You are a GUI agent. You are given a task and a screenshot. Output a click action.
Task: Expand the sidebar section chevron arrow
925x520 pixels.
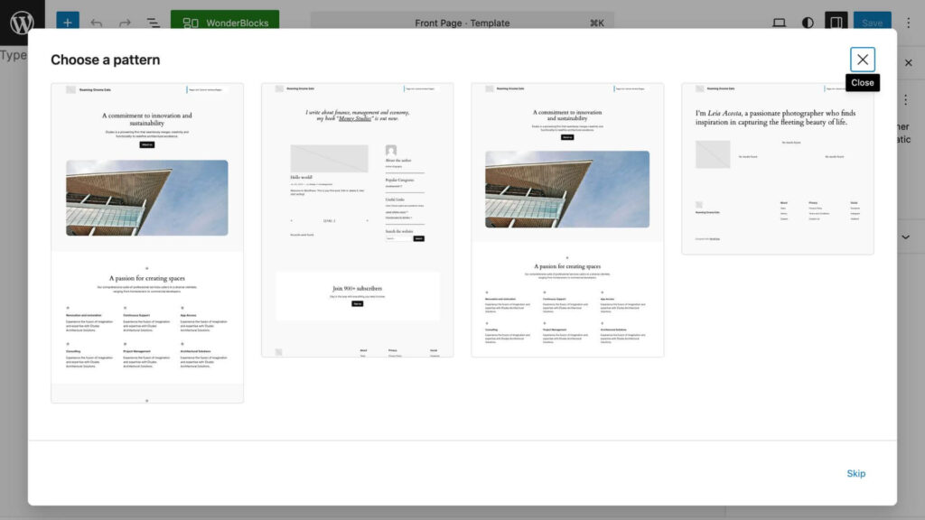pyautogui.click(x=906, y=237)
